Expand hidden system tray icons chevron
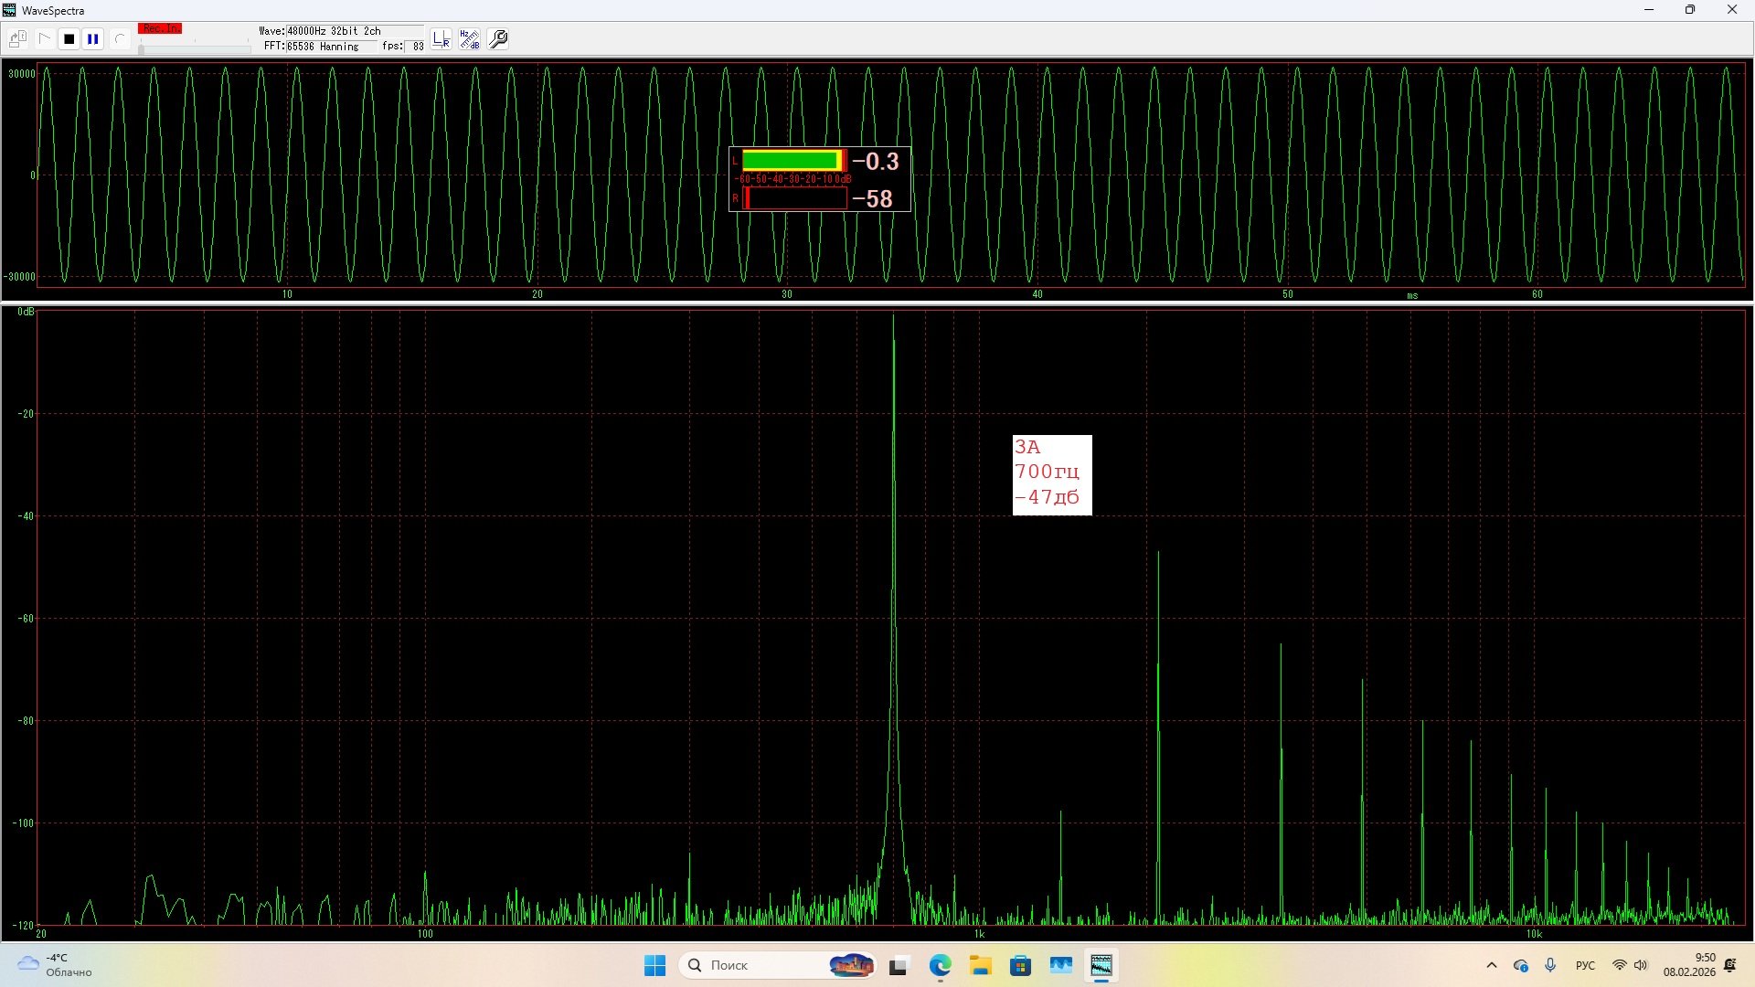The width and height of the screenshot is (1755, 987). coord(1492,965)
